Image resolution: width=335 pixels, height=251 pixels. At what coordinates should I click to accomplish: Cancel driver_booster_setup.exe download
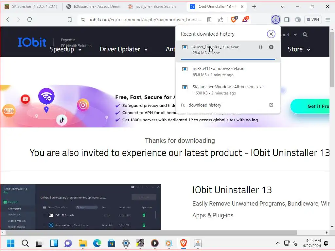click(x=271, y=47)
